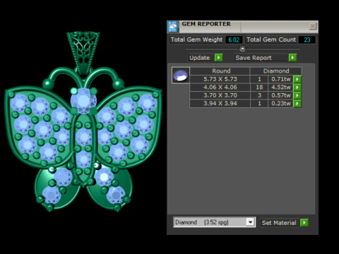This screenshot has width=339, height=254.
Task: Select the 5.73 X 5.73 size cell
Action: click(x=220, y=79)
